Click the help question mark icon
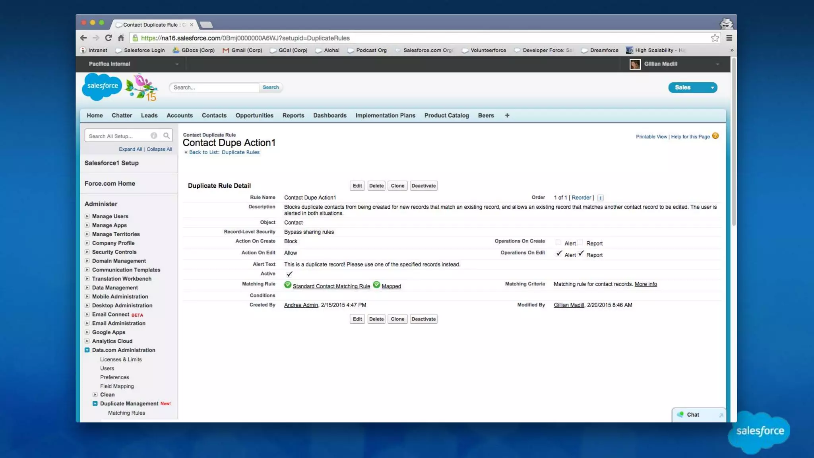814x458 pixels. coord(715,136)
